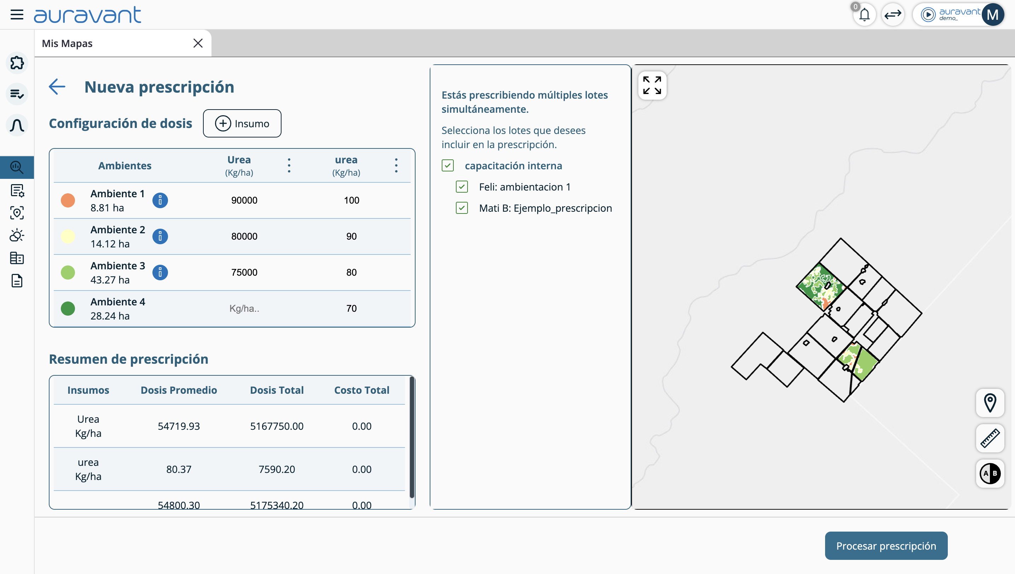Toggle Feli: ambientacion 1 checkbox

click(462, 187)
